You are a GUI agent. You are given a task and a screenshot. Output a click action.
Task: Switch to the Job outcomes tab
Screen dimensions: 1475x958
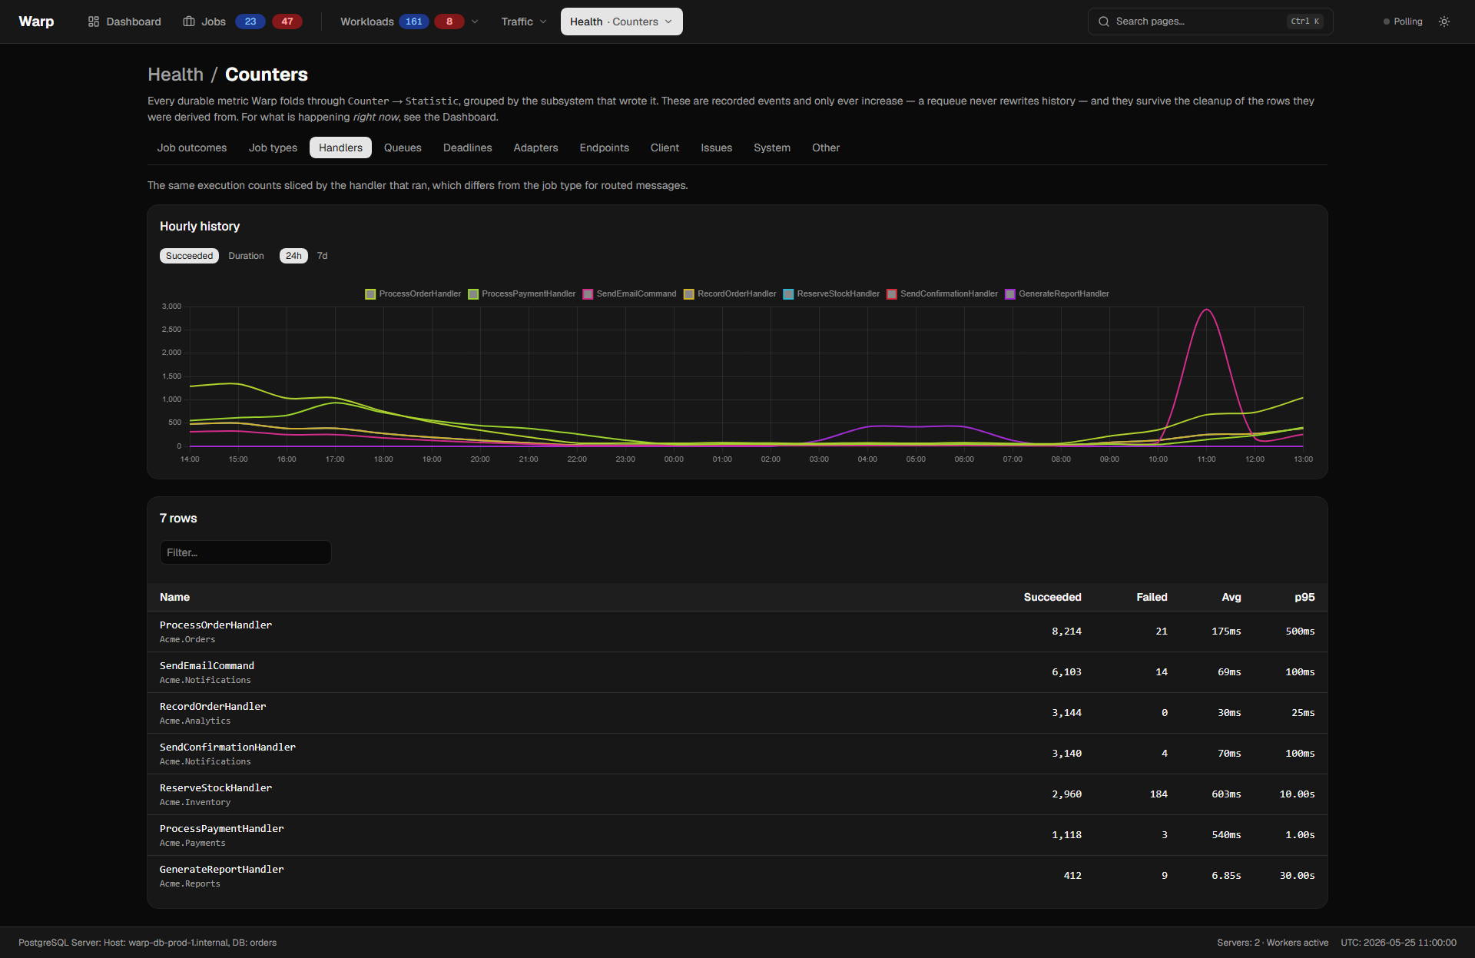click(x=192, y=148)
